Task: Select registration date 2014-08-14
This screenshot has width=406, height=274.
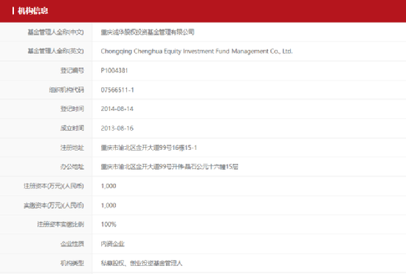Action: click(x=117, y=109)
